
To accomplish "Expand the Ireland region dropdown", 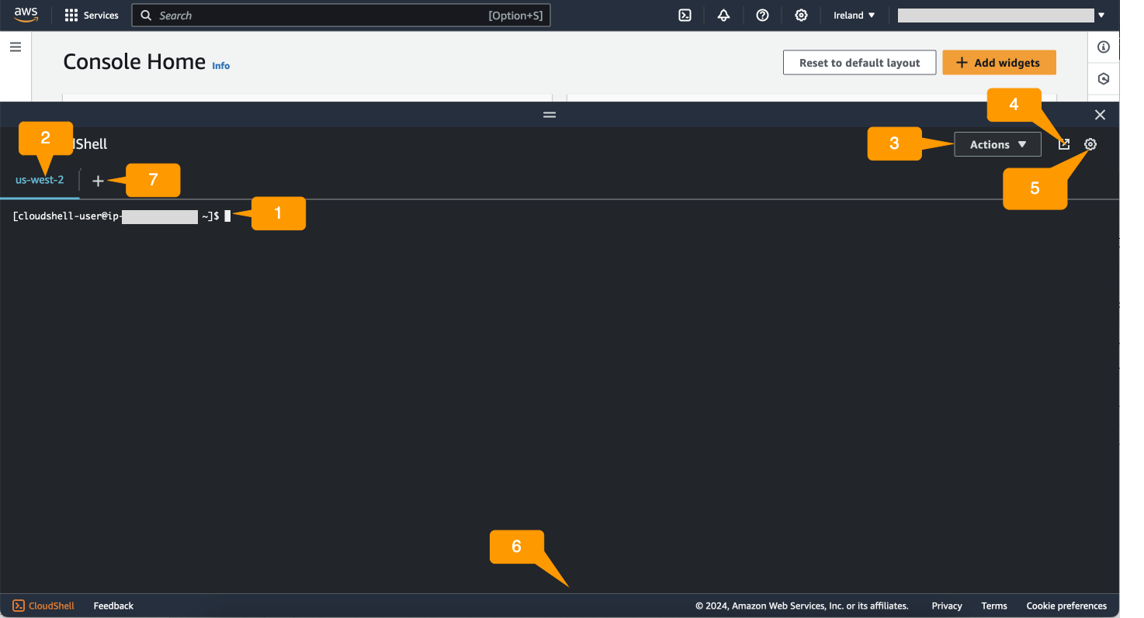I will pos(855,16).
